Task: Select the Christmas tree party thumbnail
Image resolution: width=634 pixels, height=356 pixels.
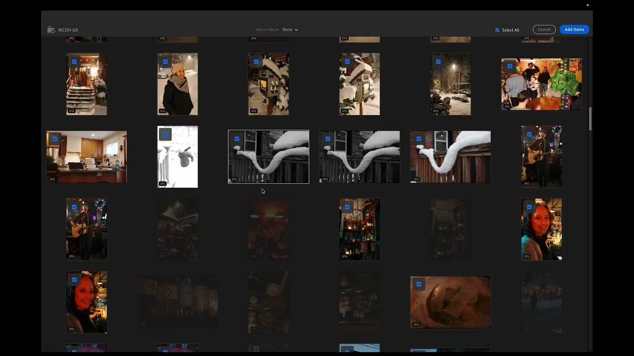Action: [541, 84]
